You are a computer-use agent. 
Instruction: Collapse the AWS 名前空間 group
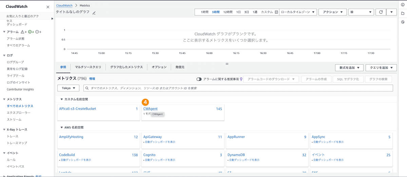(x=62, y=128)
